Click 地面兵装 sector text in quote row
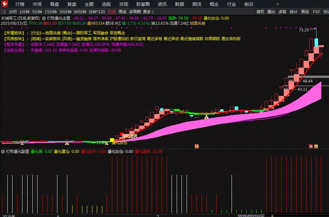Viewport: 329px width, 217px height. (198, 23)
